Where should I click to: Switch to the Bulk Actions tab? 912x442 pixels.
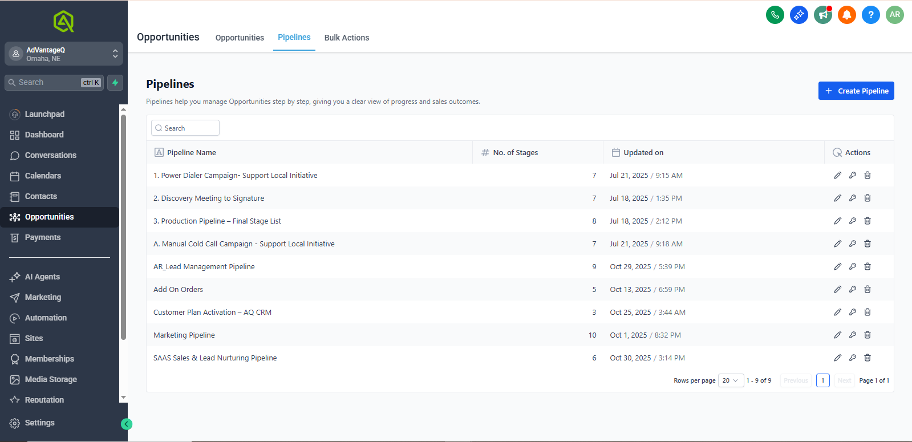[346, 38]
